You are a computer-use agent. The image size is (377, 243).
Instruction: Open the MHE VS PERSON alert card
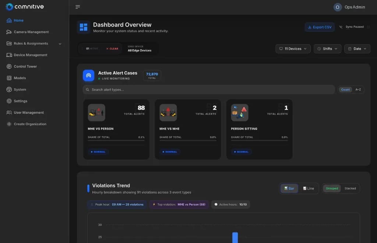click(x=116, y=129)
